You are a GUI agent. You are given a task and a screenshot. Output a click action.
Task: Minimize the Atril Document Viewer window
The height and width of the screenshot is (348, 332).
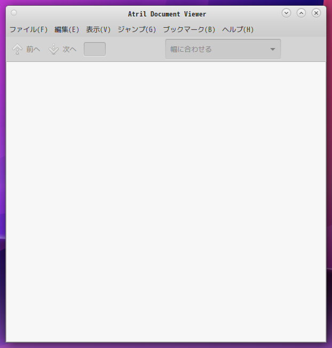pos(286,13)
